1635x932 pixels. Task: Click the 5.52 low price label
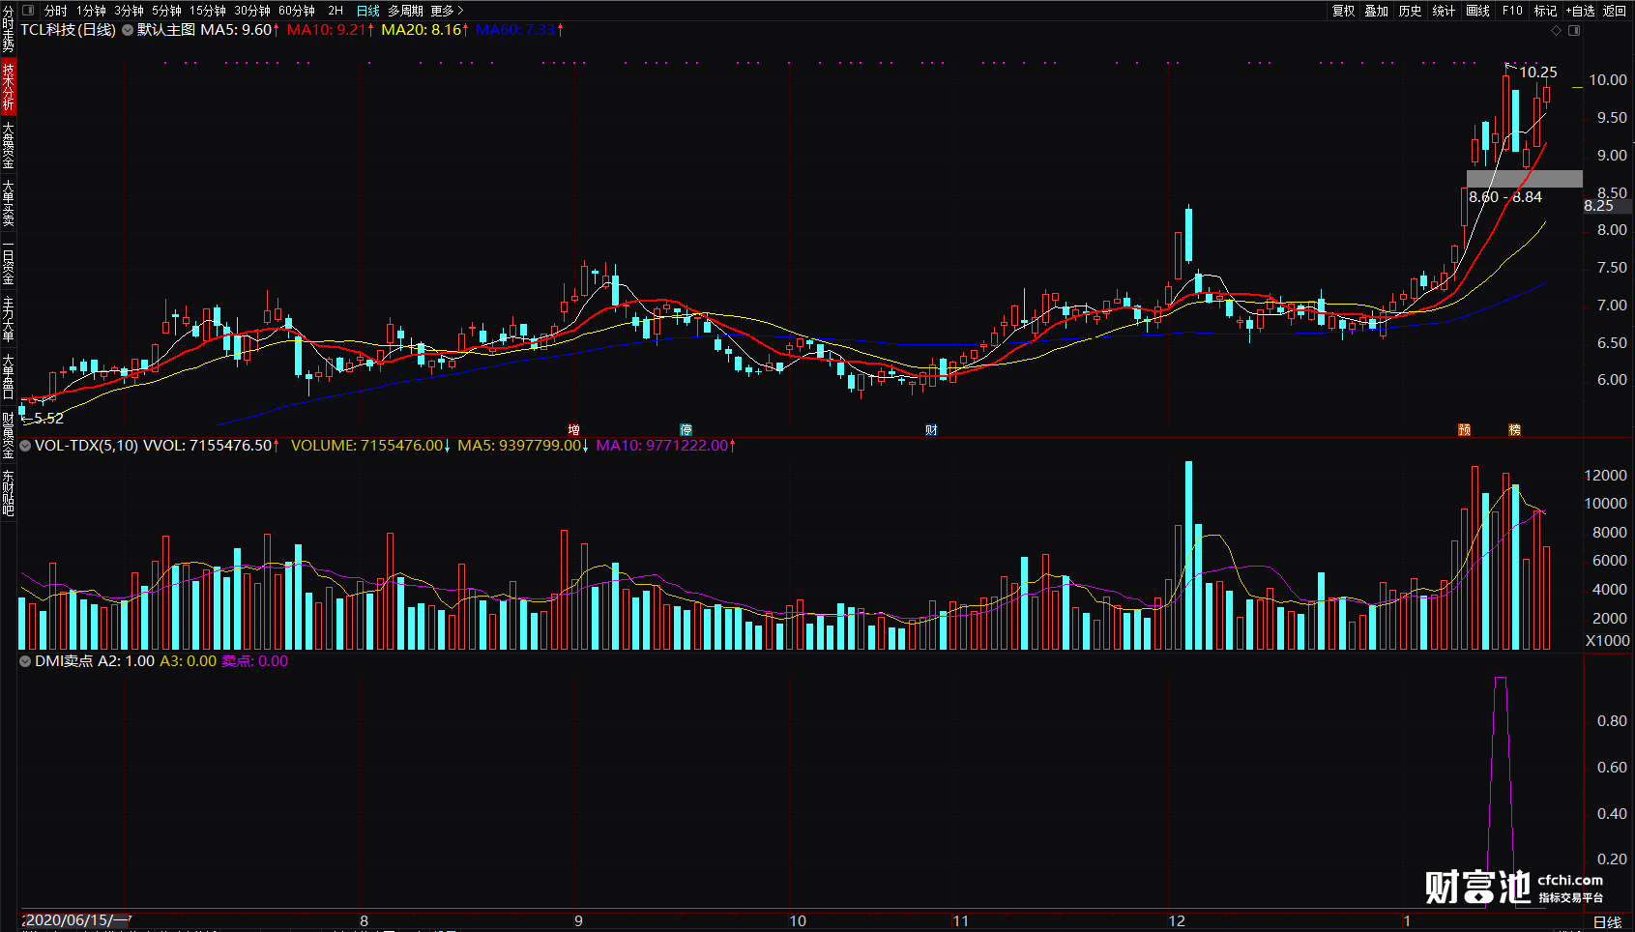pyautogui.click(x=48, y=419)
